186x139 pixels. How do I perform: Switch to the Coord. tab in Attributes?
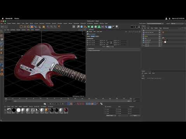point(93,36)
